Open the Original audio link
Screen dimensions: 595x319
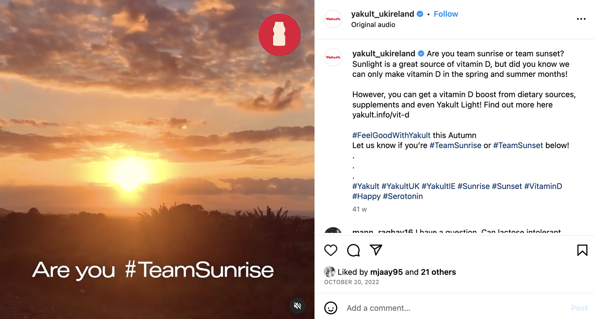(373, 24)
